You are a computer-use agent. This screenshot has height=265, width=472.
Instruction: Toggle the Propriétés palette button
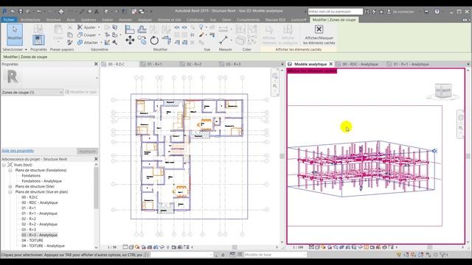click(x=38, y=40)
